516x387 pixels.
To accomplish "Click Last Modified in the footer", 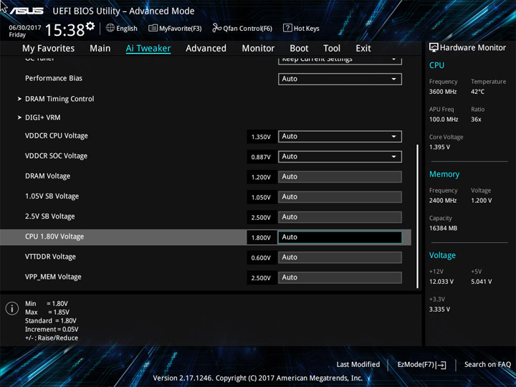I will [x=358, y=364].
